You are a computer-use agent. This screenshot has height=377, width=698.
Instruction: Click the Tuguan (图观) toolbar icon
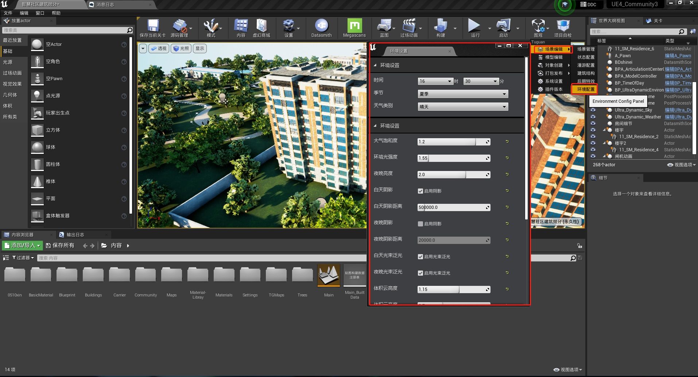(x=538, y=28)
